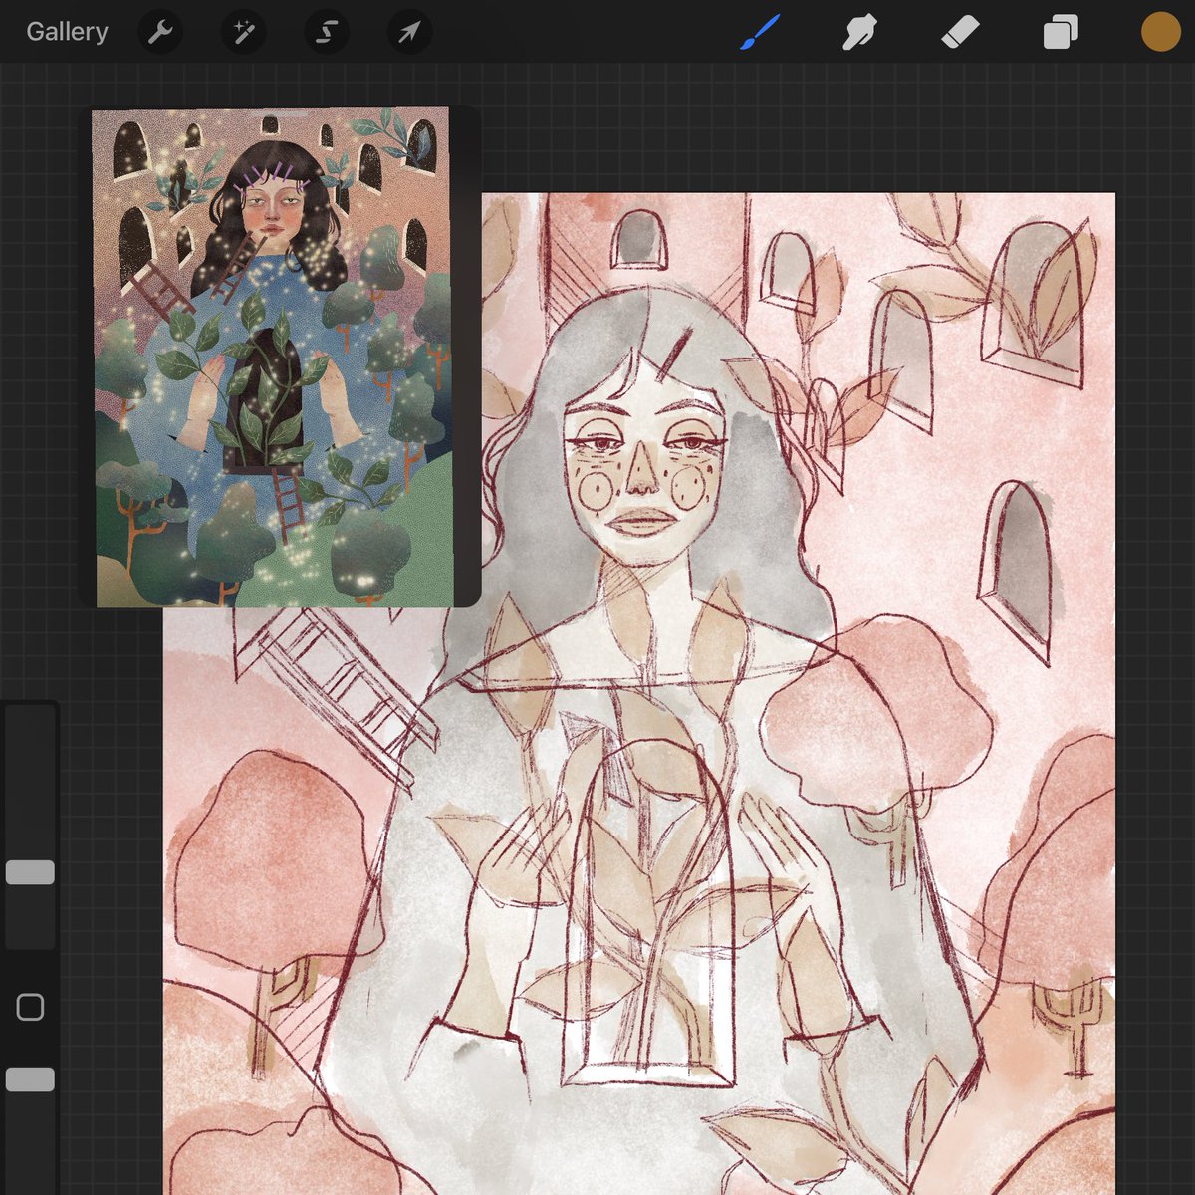Open the Actions menu with the wrench icon
Viewport: 1195px width, 1195px height.
coord(160,31)
